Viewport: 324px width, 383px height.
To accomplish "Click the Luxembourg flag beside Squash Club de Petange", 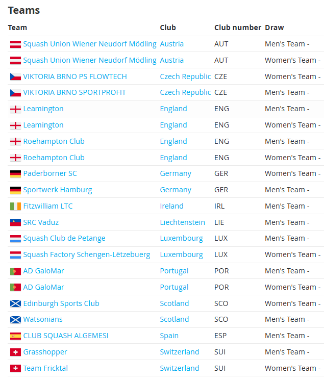I will click(x=15, y=239).
